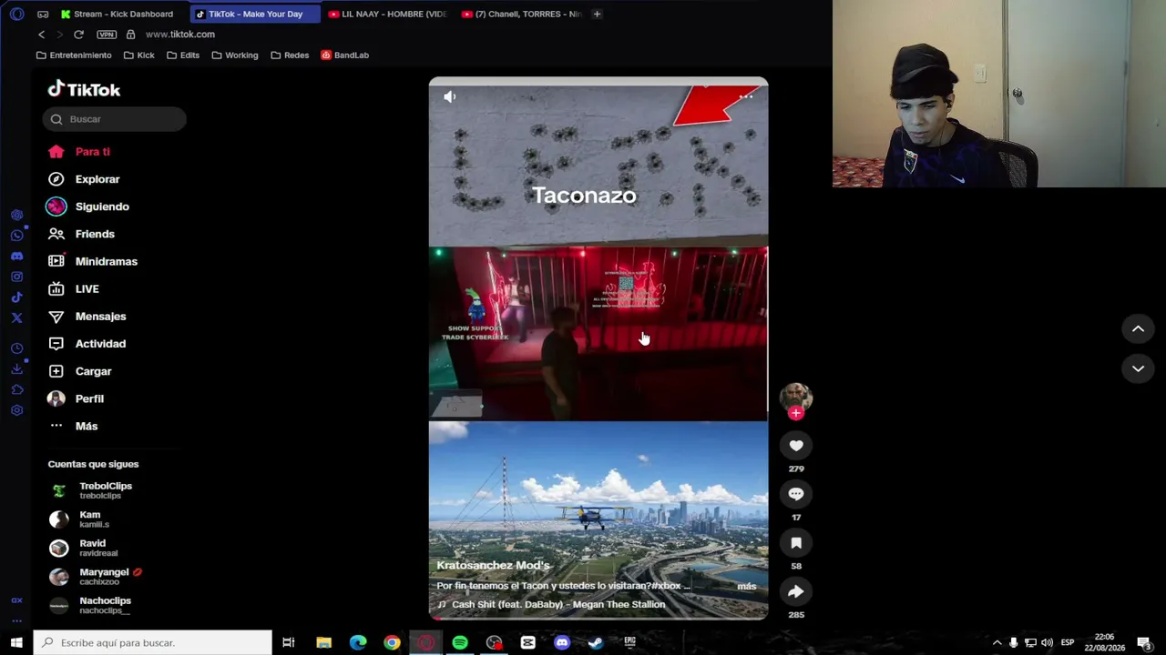Bookmark the video to favorites
The height and width of the screenshot is (655, 1166).
(x=796, y=543)
